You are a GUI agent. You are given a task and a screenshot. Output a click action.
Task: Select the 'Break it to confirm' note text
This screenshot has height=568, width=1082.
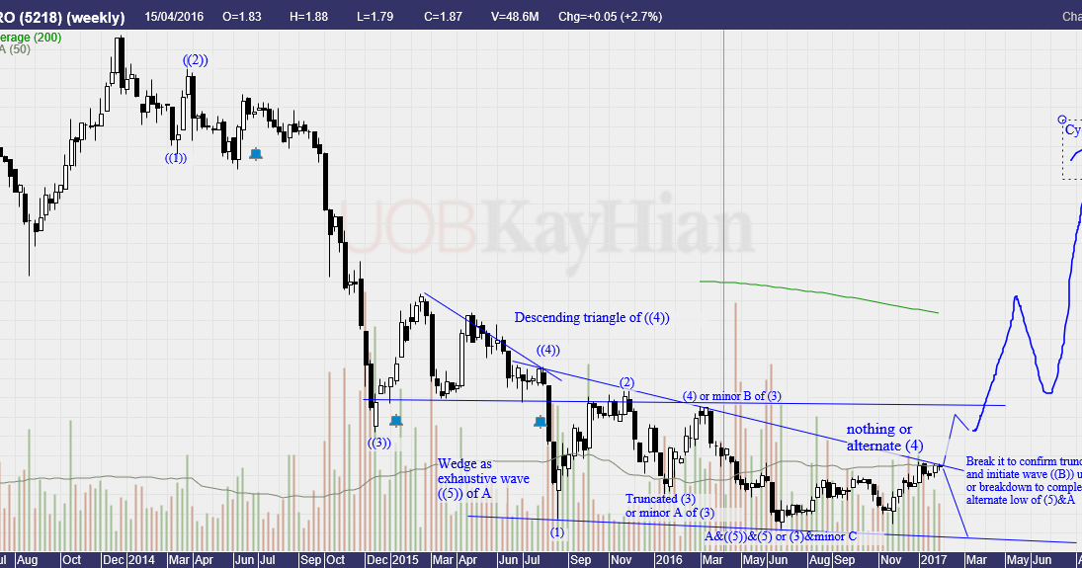(1024, 480)
